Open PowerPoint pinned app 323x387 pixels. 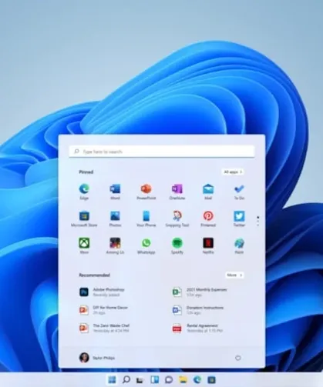(146, 192)
